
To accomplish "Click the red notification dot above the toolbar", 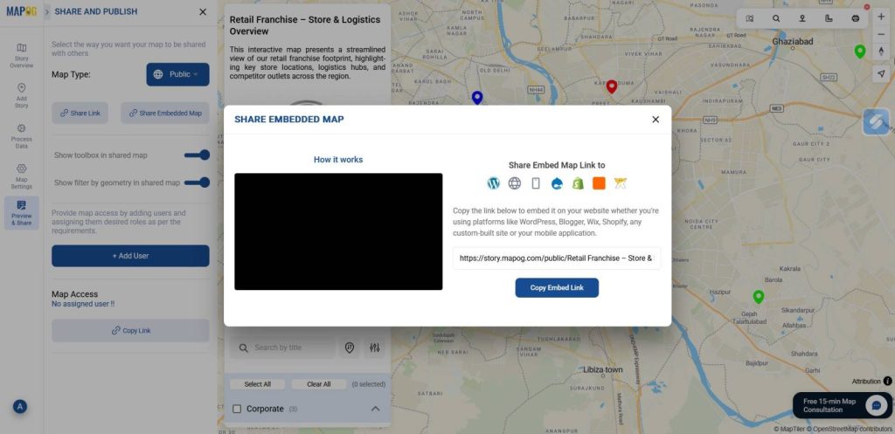I will click(867, 7).
